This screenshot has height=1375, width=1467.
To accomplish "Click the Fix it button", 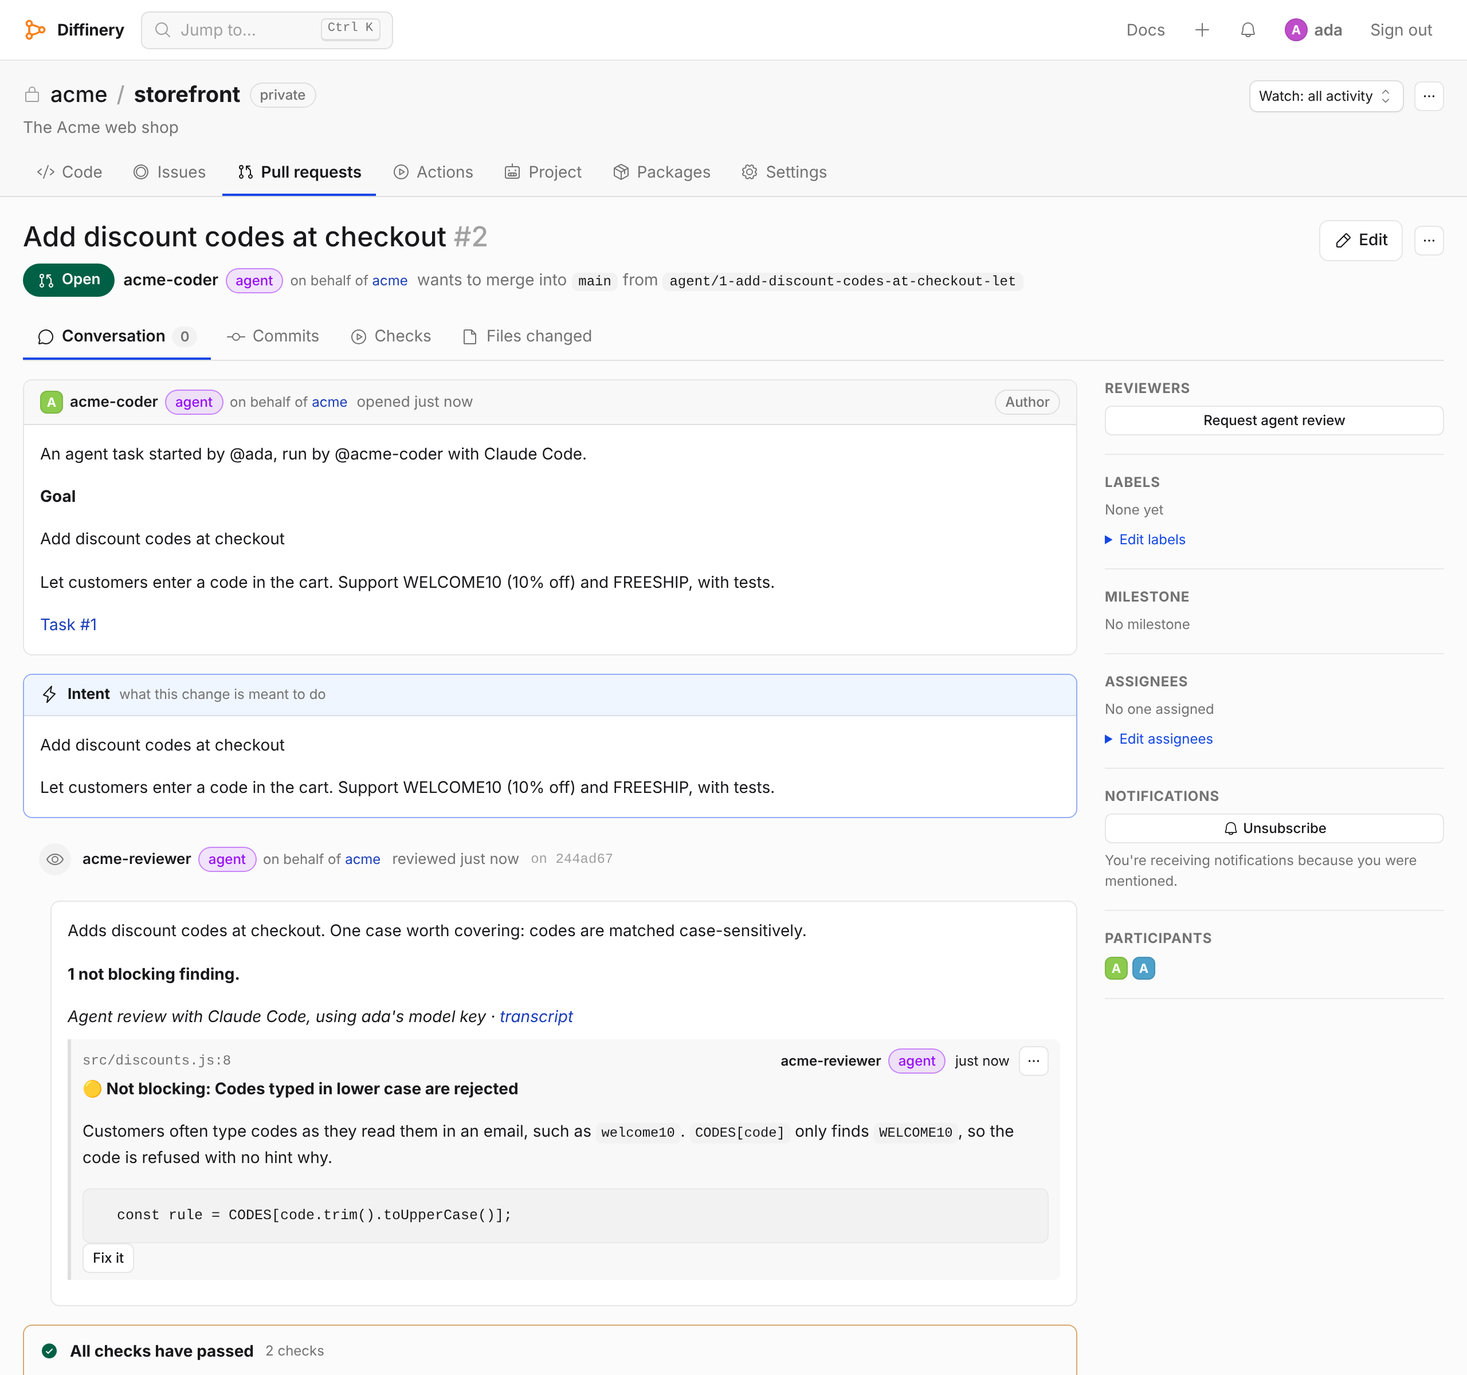I will 108,1258.
